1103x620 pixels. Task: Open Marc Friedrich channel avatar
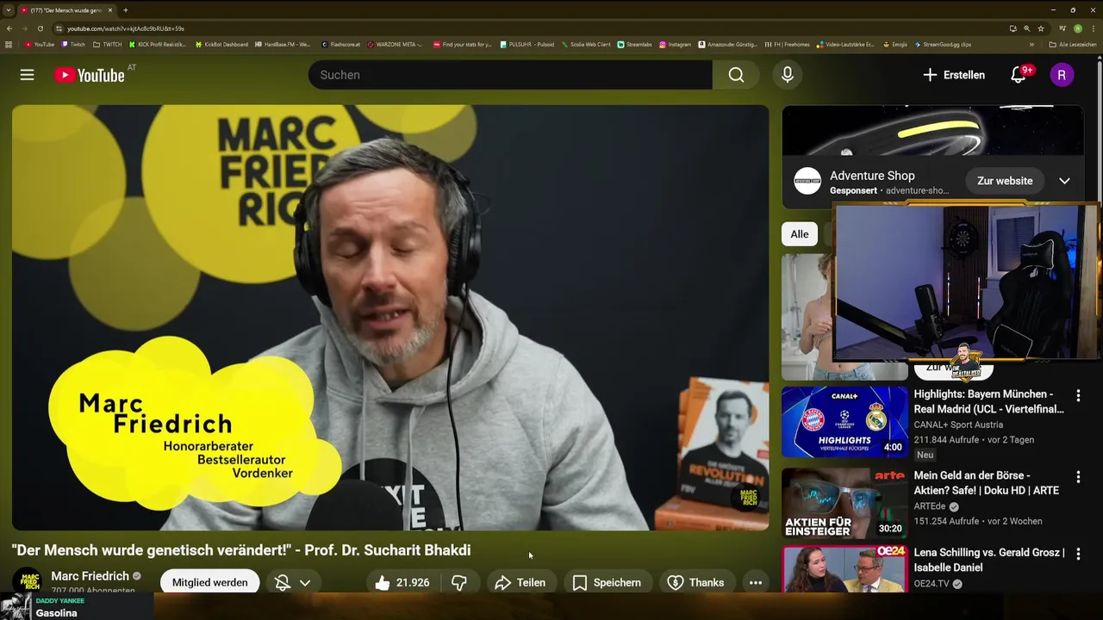pos(27,582)
